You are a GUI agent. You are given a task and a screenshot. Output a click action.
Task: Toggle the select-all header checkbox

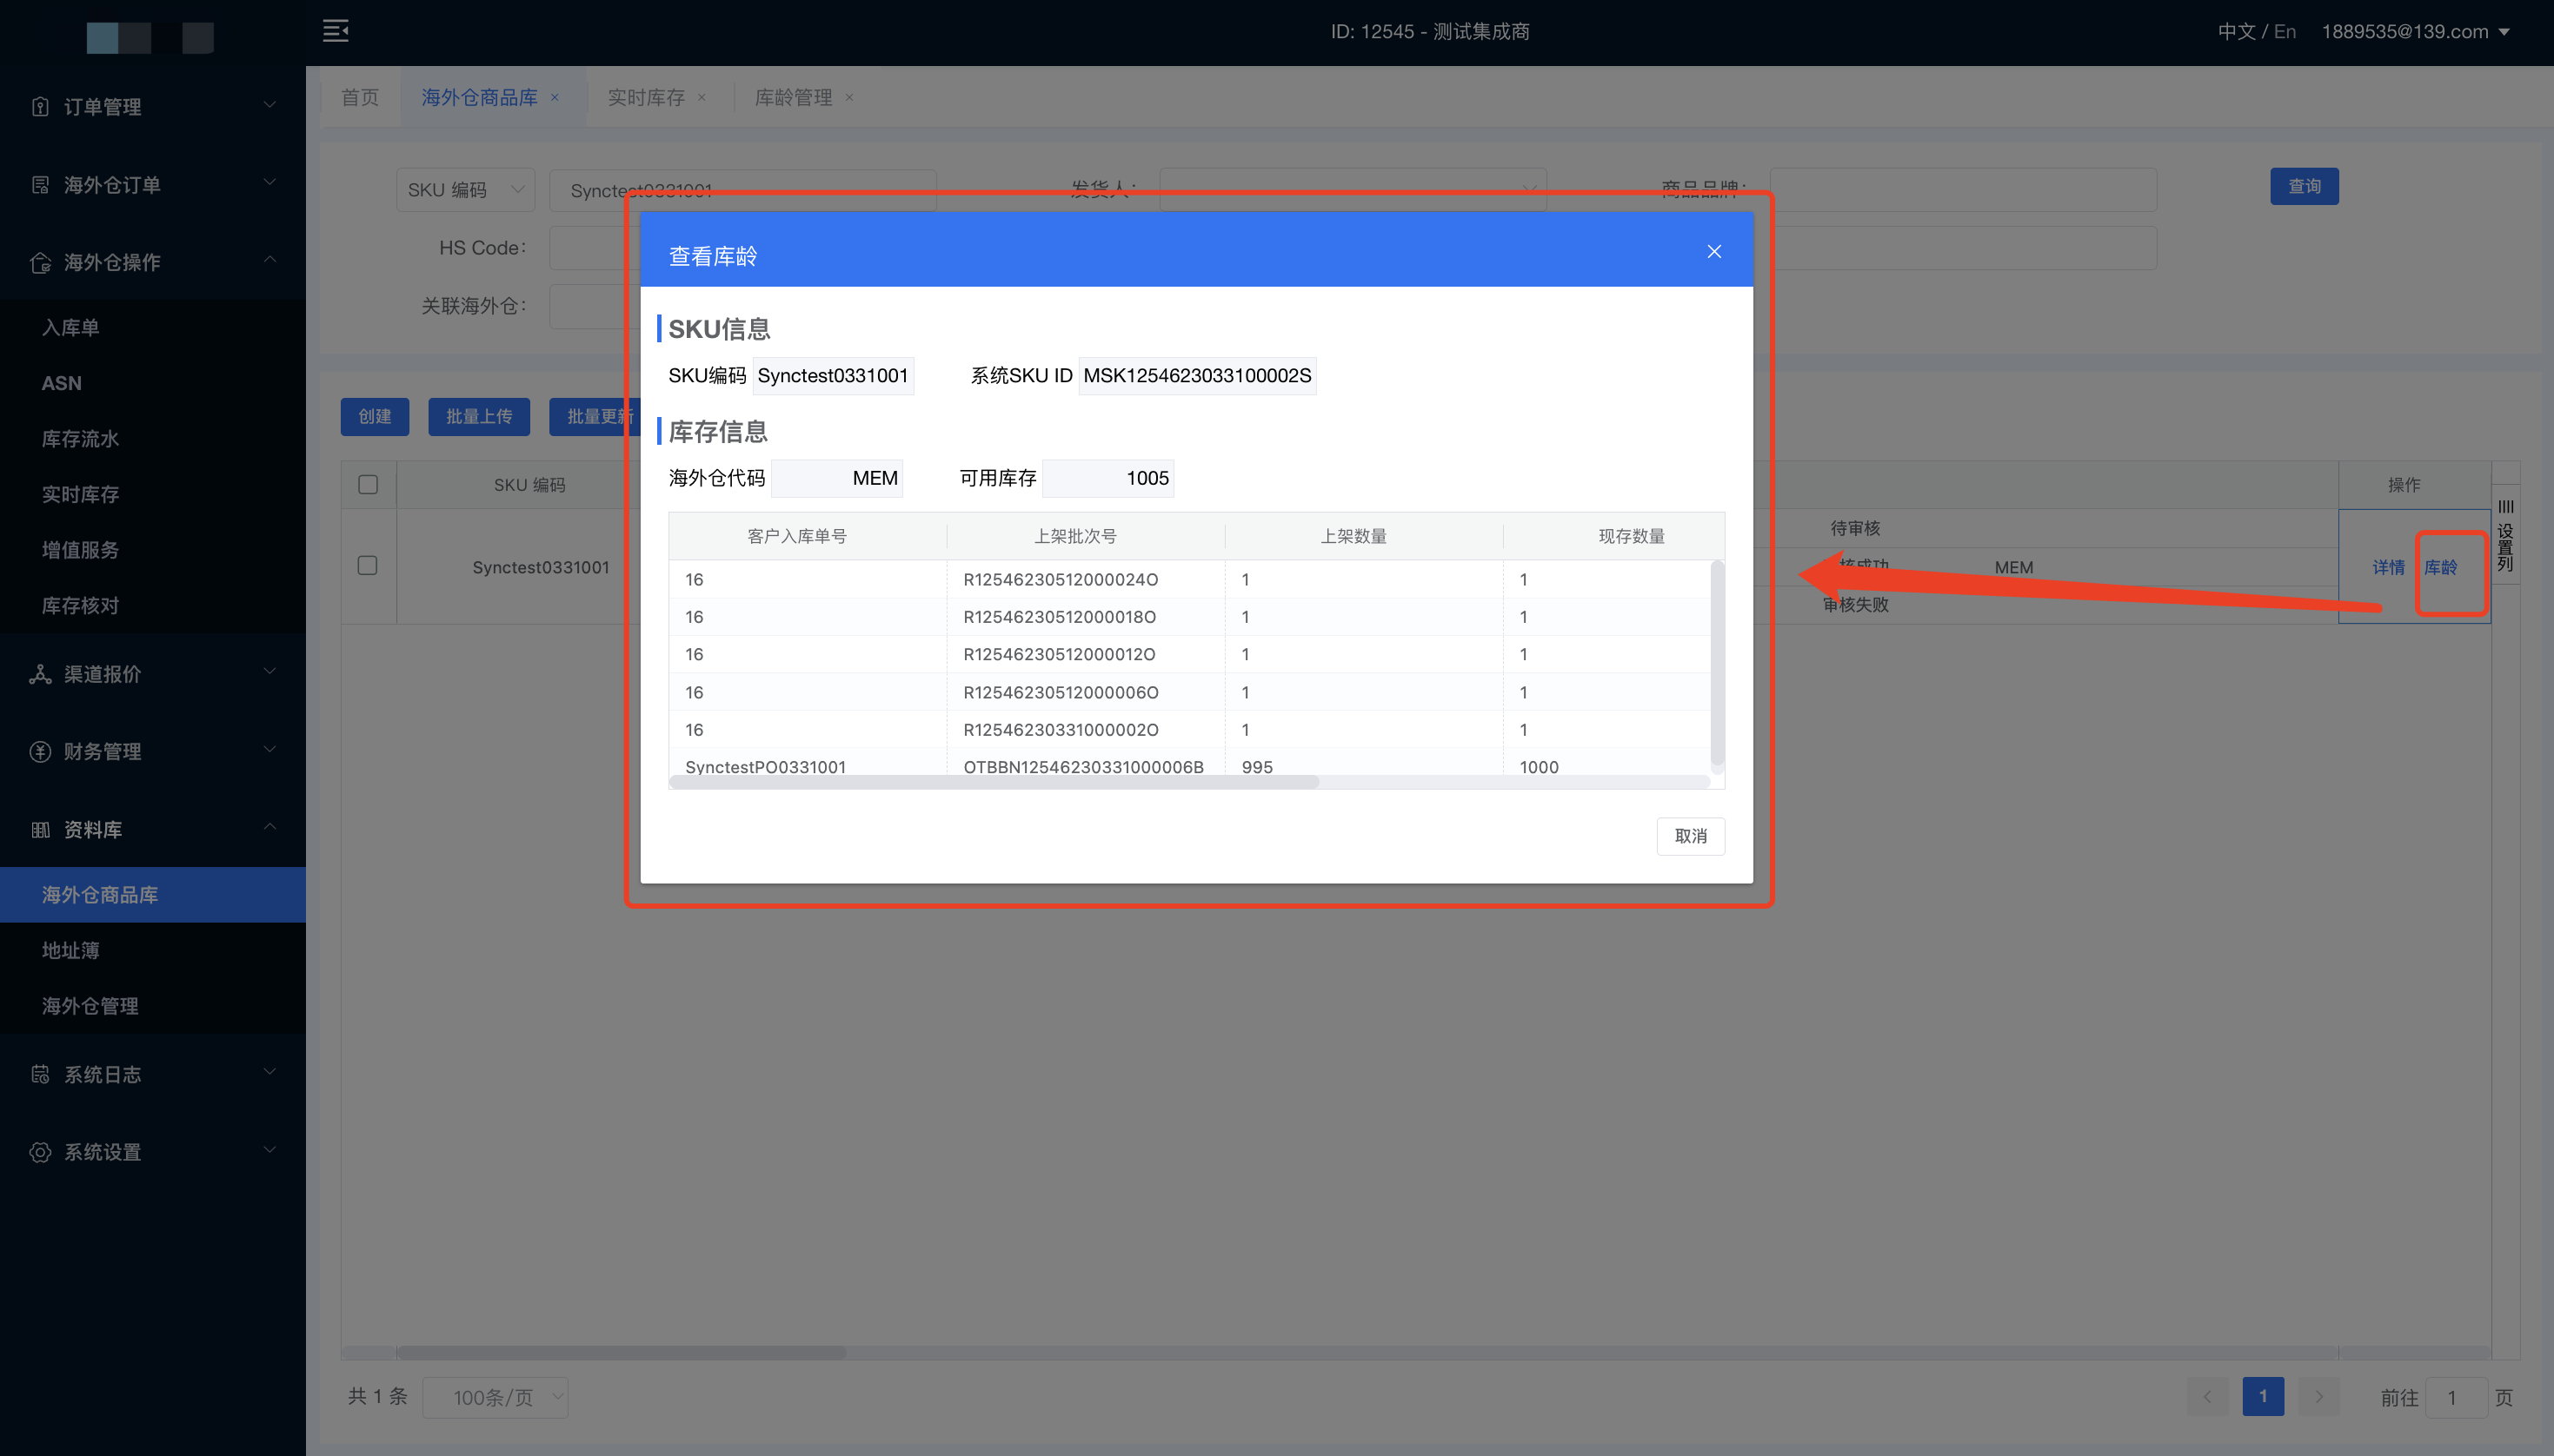click(368, 485)
